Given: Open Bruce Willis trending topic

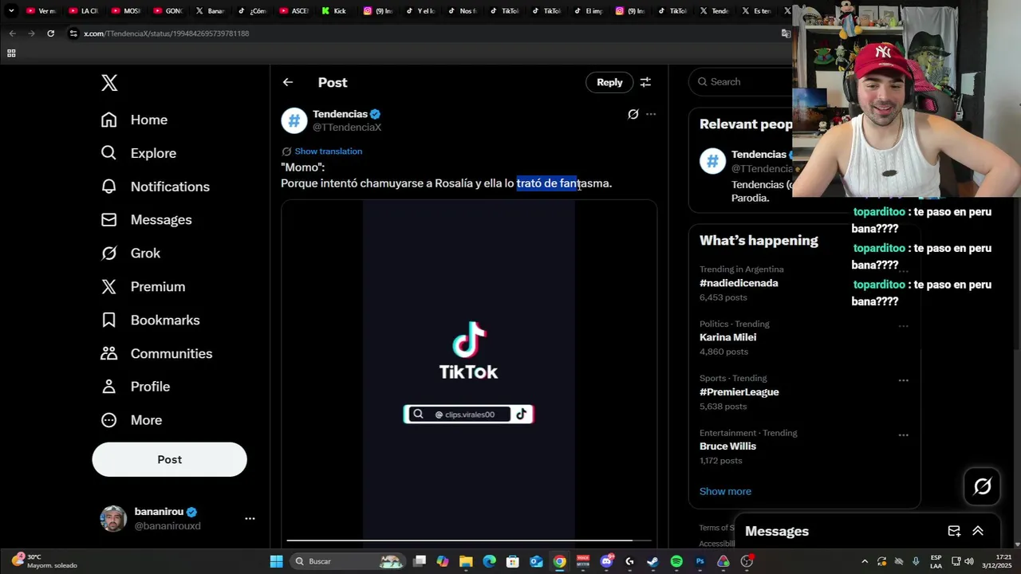Looking at the screenshot, I should tap(727, 446).
